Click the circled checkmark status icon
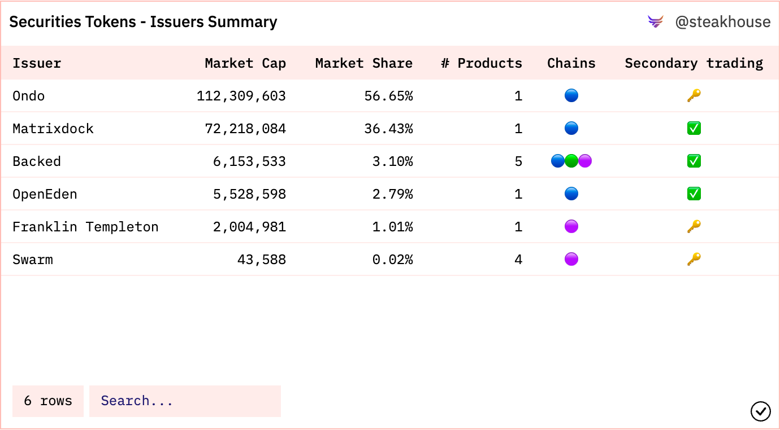The height and width of the screenshot is (430, 780). pyautogui.click(x=761, y=411)
